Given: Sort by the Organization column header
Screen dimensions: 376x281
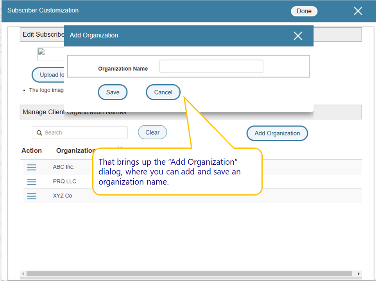Looking at the screenshot, I should coord(75,151).
